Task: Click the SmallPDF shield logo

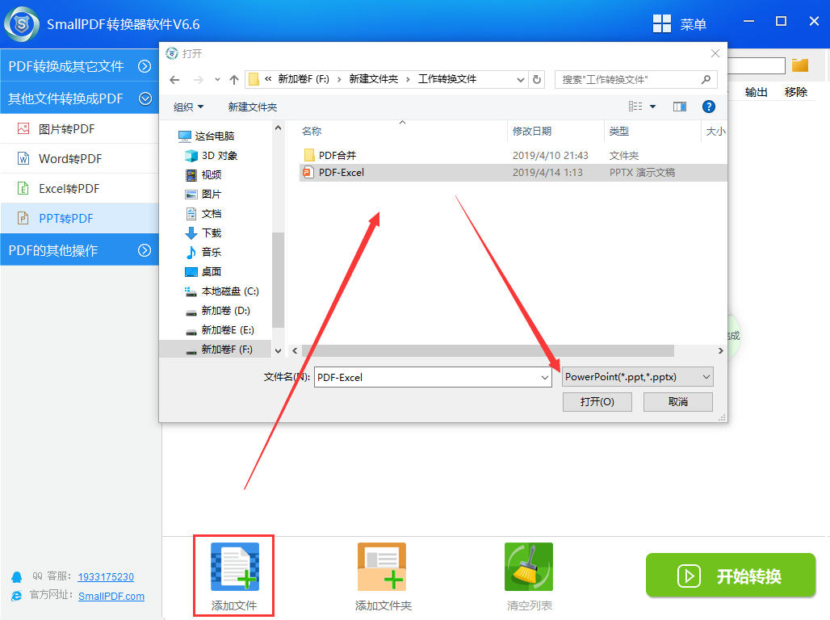Action: click(x=22, y=24)
